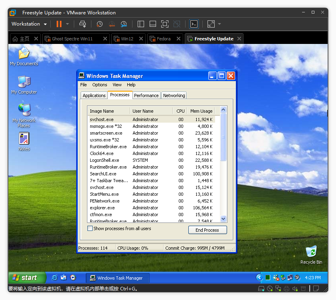Expand hidden tray icons arrow
The image size is (336, 300).
tap(259, 278)
